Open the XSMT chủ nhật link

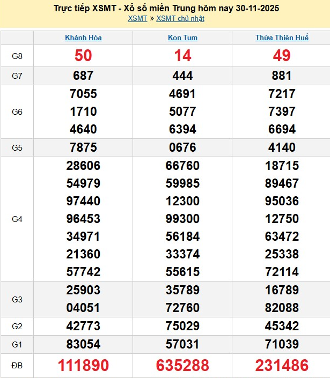tap(180, 18)
